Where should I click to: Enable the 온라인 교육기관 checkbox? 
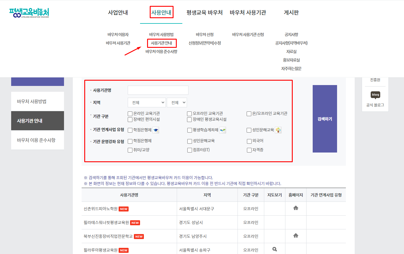click(x=130, y=113)
